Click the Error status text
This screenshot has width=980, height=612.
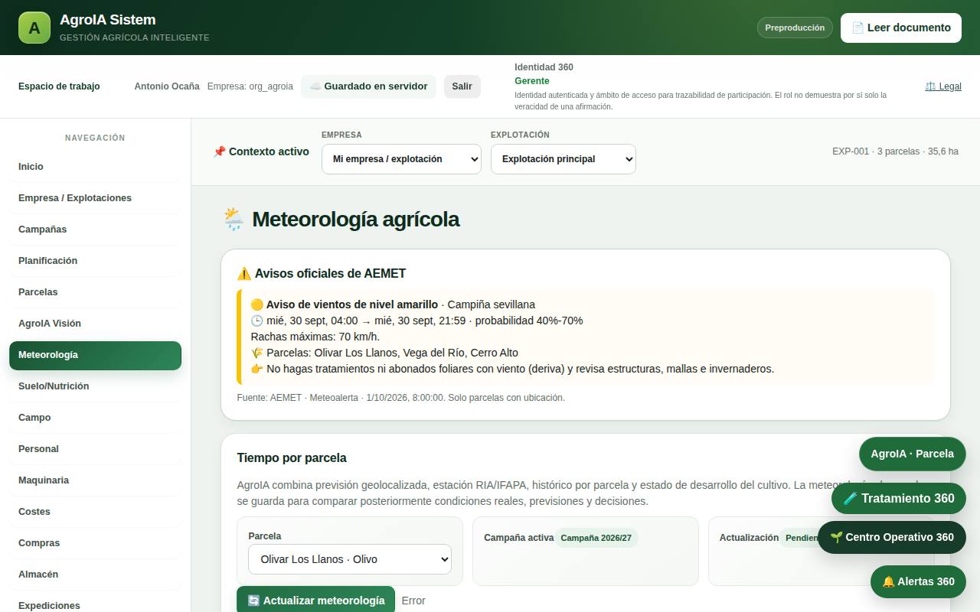[413, 601]
